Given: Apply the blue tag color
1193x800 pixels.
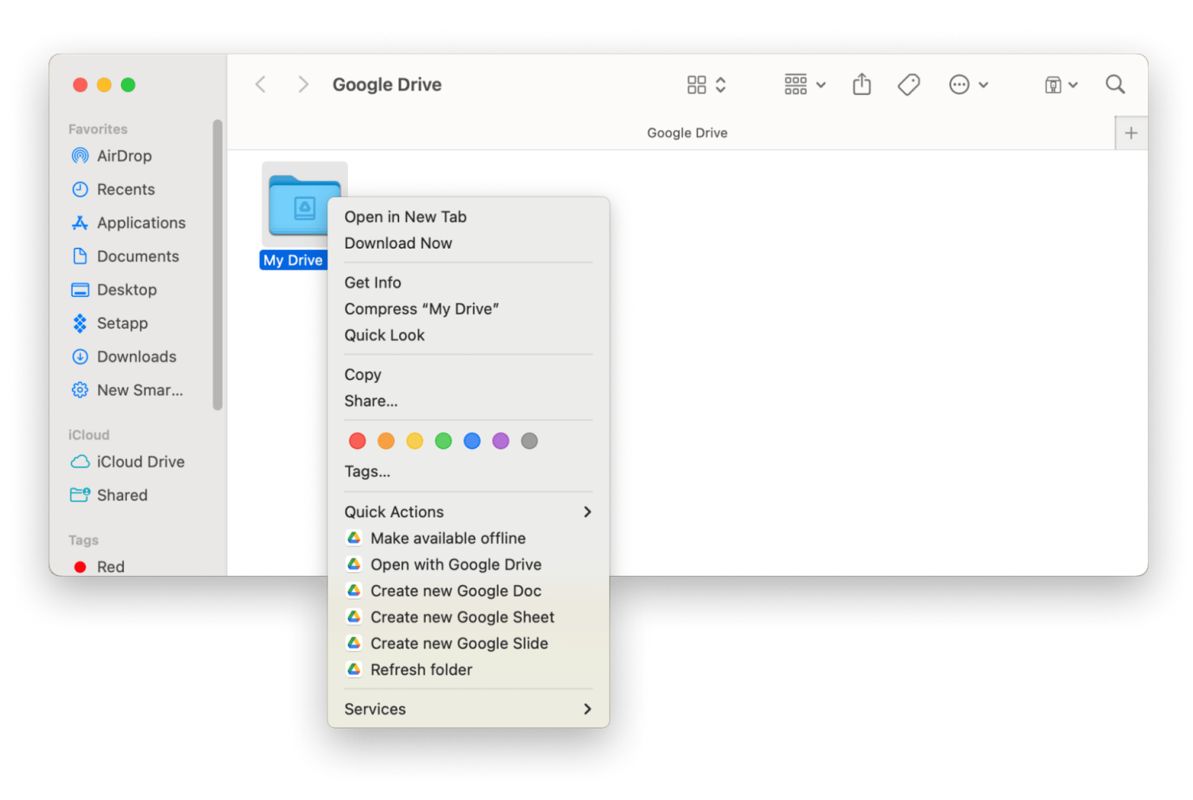Looking at the screenshot, I should click(472, 441).
